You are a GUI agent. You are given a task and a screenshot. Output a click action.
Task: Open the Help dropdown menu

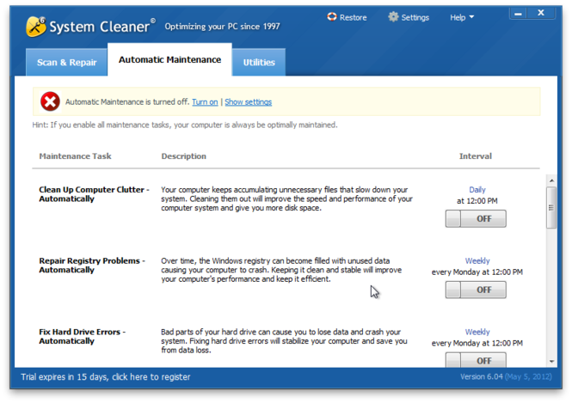point(461,17)
